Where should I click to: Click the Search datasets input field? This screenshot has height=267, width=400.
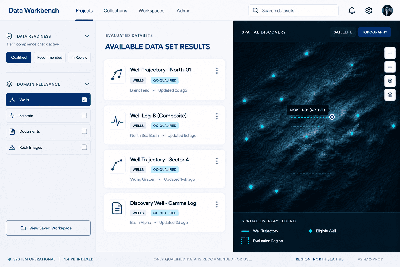coord(293,10)
